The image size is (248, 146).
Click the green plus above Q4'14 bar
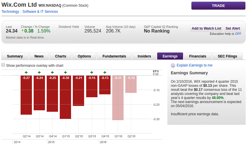point(52,72)
